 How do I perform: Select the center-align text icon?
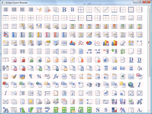(6, 9)
